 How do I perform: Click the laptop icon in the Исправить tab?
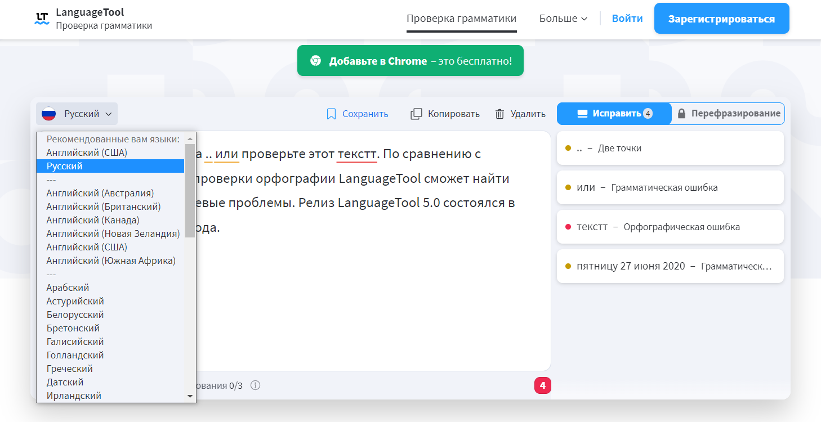coord(582,114)
